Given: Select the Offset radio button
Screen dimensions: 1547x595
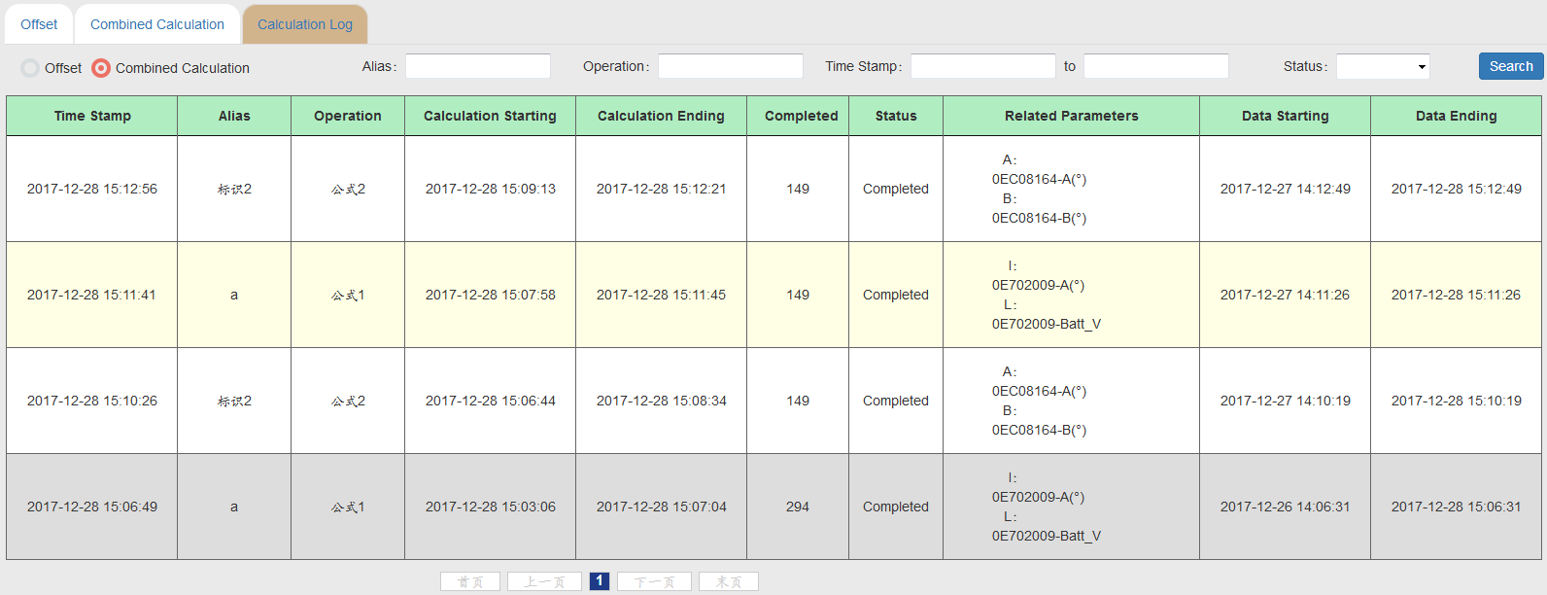Looking at the screenshot, I should click(x=30, y=68).
